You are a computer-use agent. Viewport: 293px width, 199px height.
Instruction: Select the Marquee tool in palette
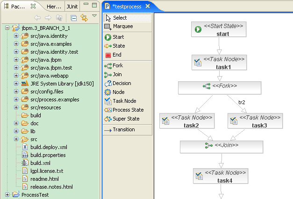pos(122,26)
